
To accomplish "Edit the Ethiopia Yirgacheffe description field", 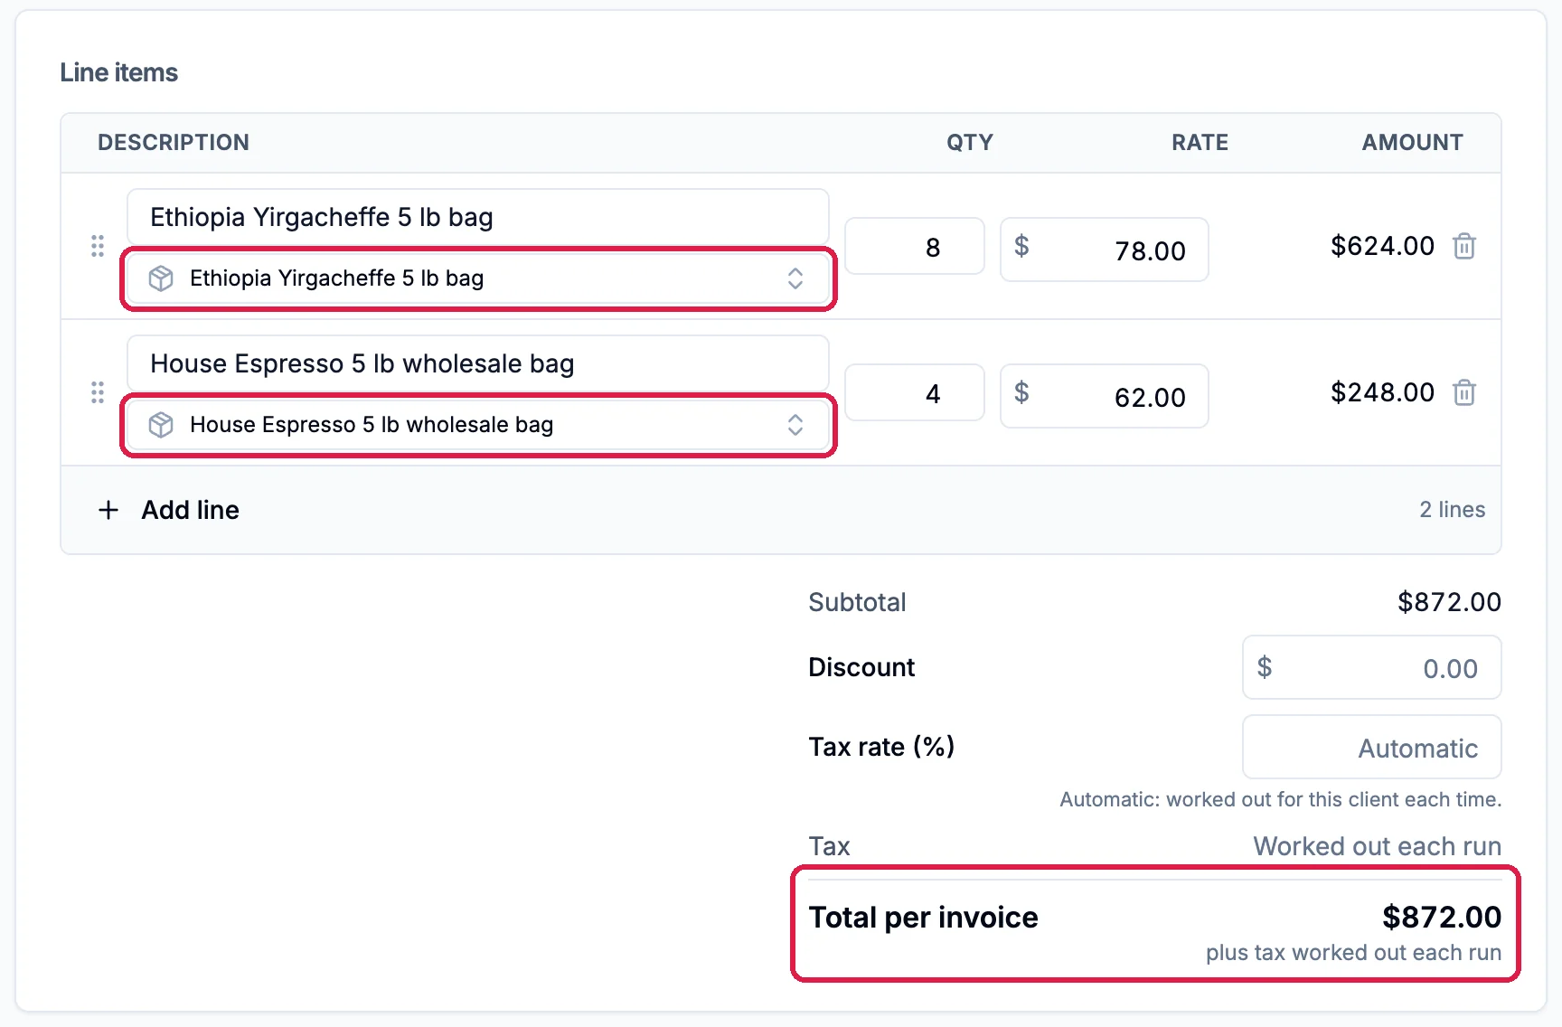I will pyautogui.click(x=478, y=217).
